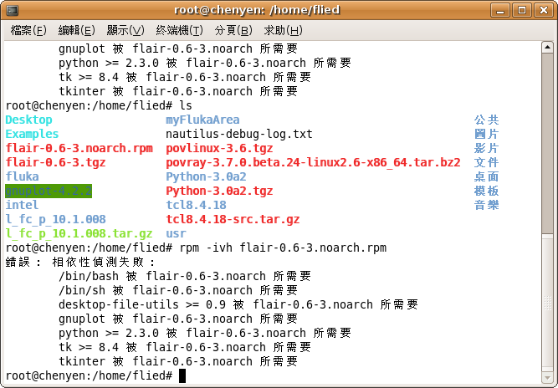Open the 分頁(B) menu

pyautogui.click(x=233, y=31)
